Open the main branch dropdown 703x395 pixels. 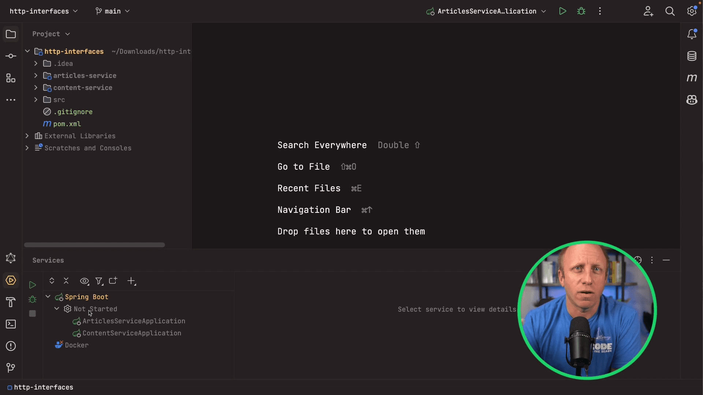click(112, 11)
